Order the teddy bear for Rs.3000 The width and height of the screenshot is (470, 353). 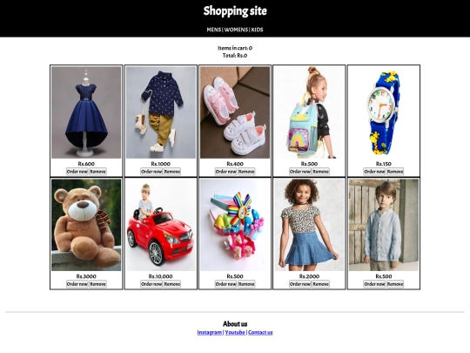click(x=77, y=284)
